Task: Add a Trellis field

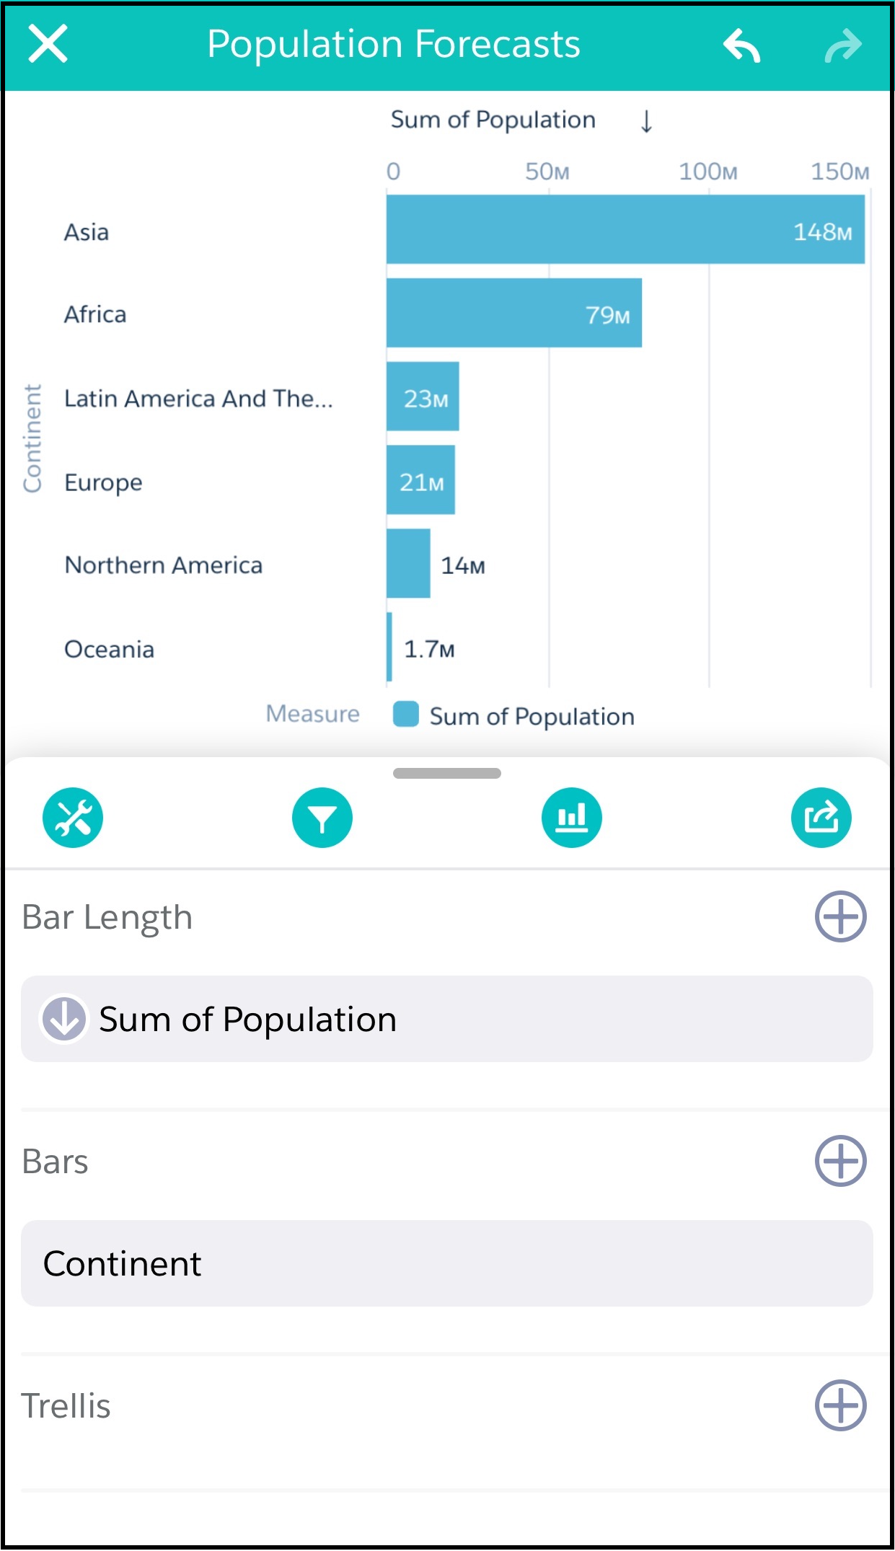Action: pos(840,1405)
